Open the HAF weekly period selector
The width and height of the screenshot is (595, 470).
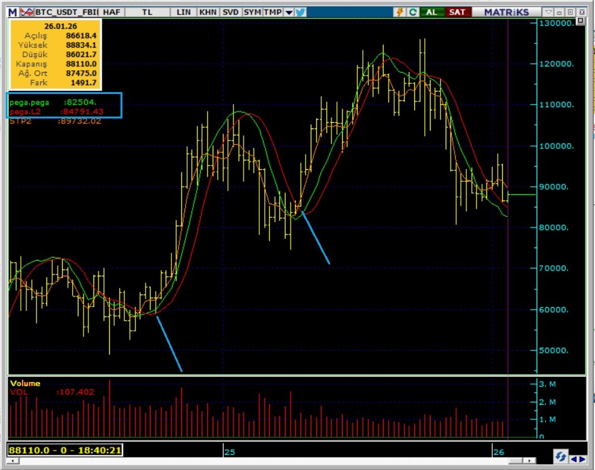tap(111, 12)
